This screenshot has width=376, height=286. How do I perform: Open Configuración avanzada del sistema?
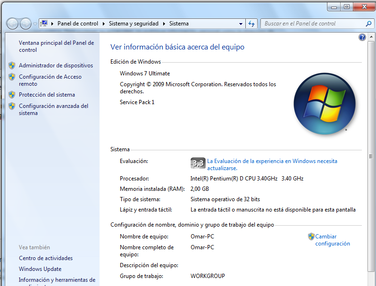click(x=53, y=109)
